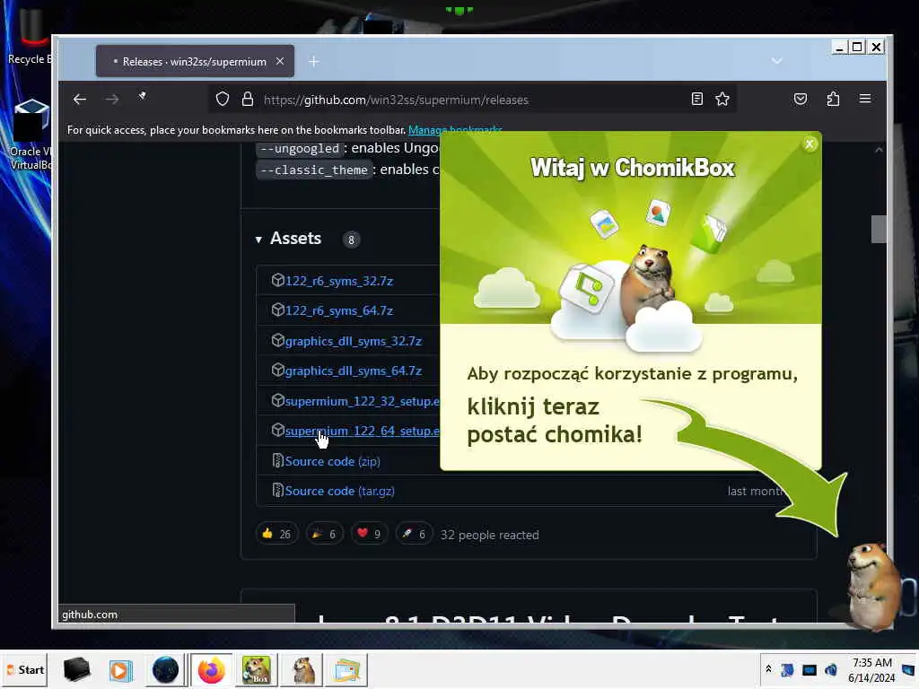Open the media player taskbar icon
The height and width of the screenshot is (689, 919).
coord(121,669)
